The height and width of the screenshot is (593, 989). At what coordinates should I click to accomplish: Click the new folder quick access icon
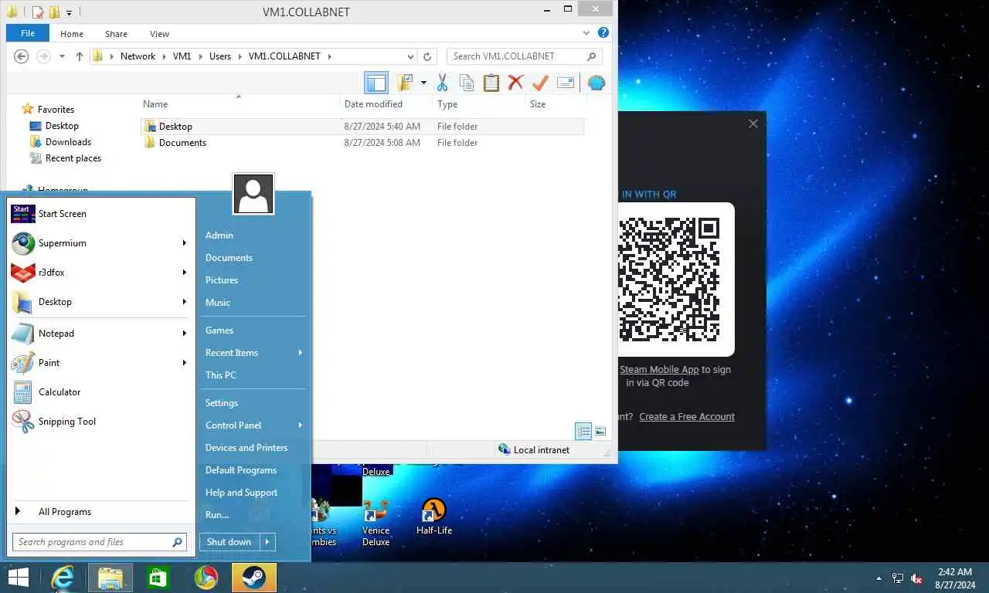tap(54, 12)
